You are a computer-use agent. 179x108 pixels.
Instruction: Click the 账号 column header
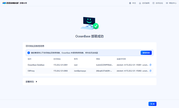[76, 59]
